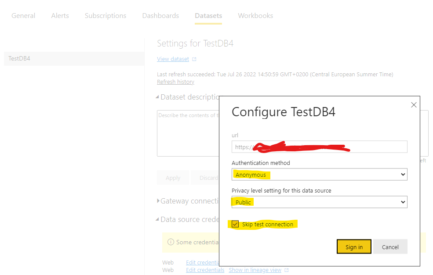Open the Refresh history link
The width and height of the screenshot is (433, 275).
(x=175, y=82)
